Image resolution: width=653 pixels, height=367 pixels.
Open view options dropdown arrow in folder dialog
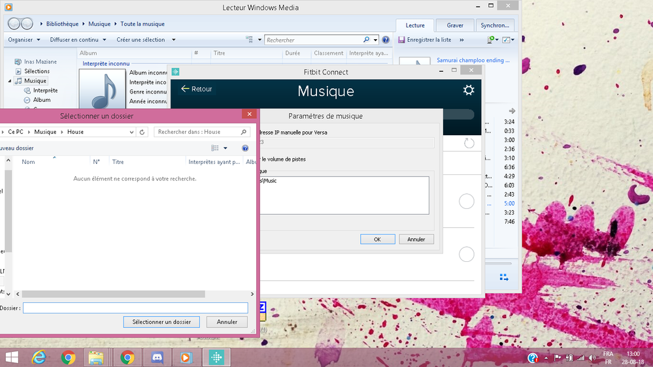coord(226,148)
